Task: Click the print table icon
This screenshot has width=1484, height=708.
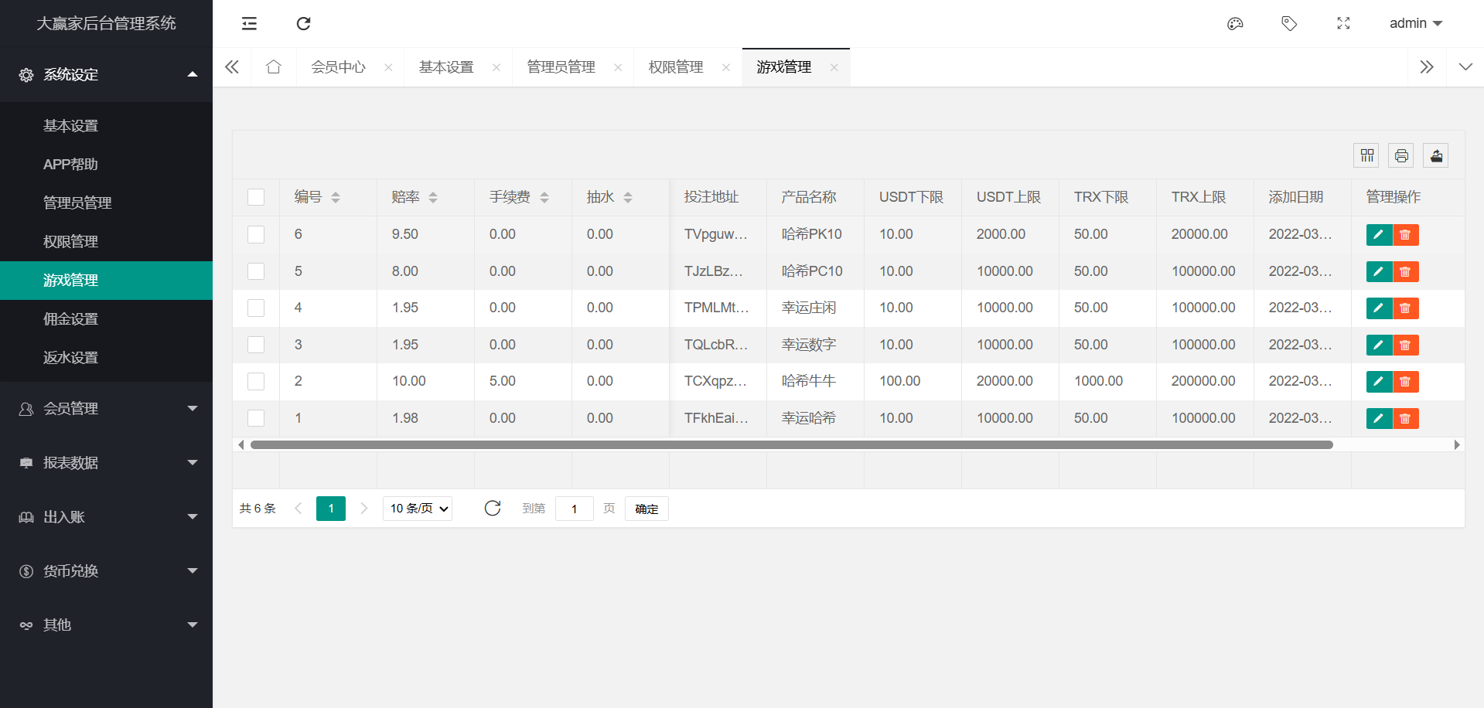Action: [x=1400, y=156]
